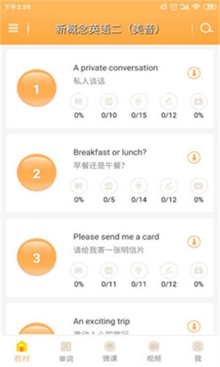Open lesson 1 microphone icon showing 0/15
Viewport: 220px width, 367px height.
(x=139, y=101)
